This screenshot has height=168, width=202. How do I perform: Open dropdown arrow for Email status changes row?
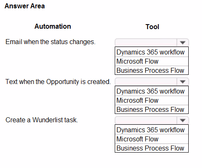[182, 42]
